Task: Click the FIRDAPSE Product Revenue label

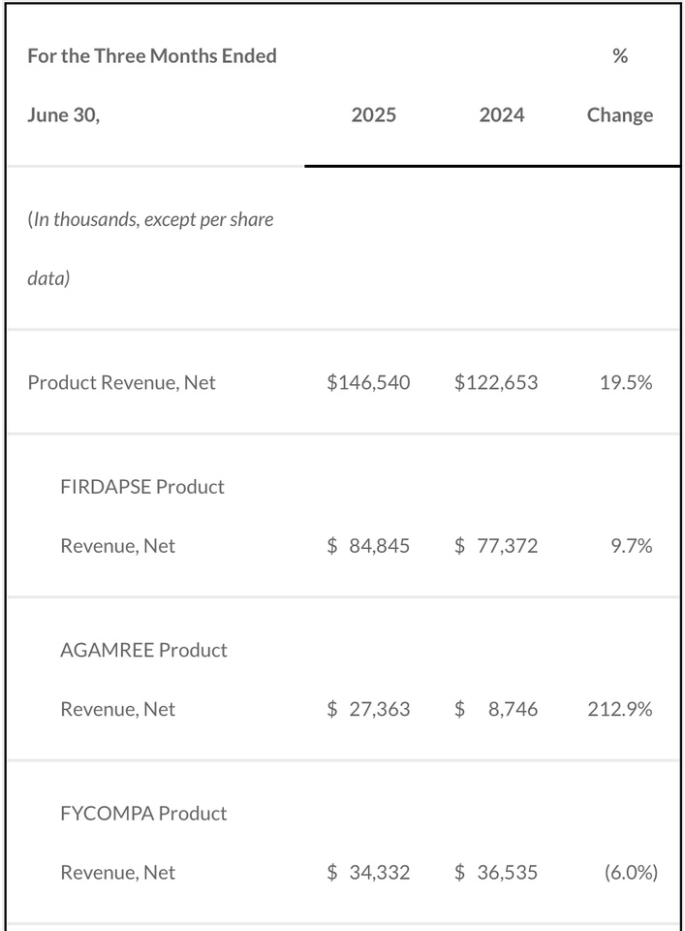Action: click(x=142, y=516)
